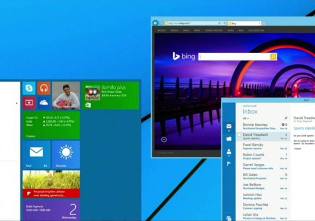Open the Music headphones tile
This screenshot has width=315, height=221.
tap(44, 88)
